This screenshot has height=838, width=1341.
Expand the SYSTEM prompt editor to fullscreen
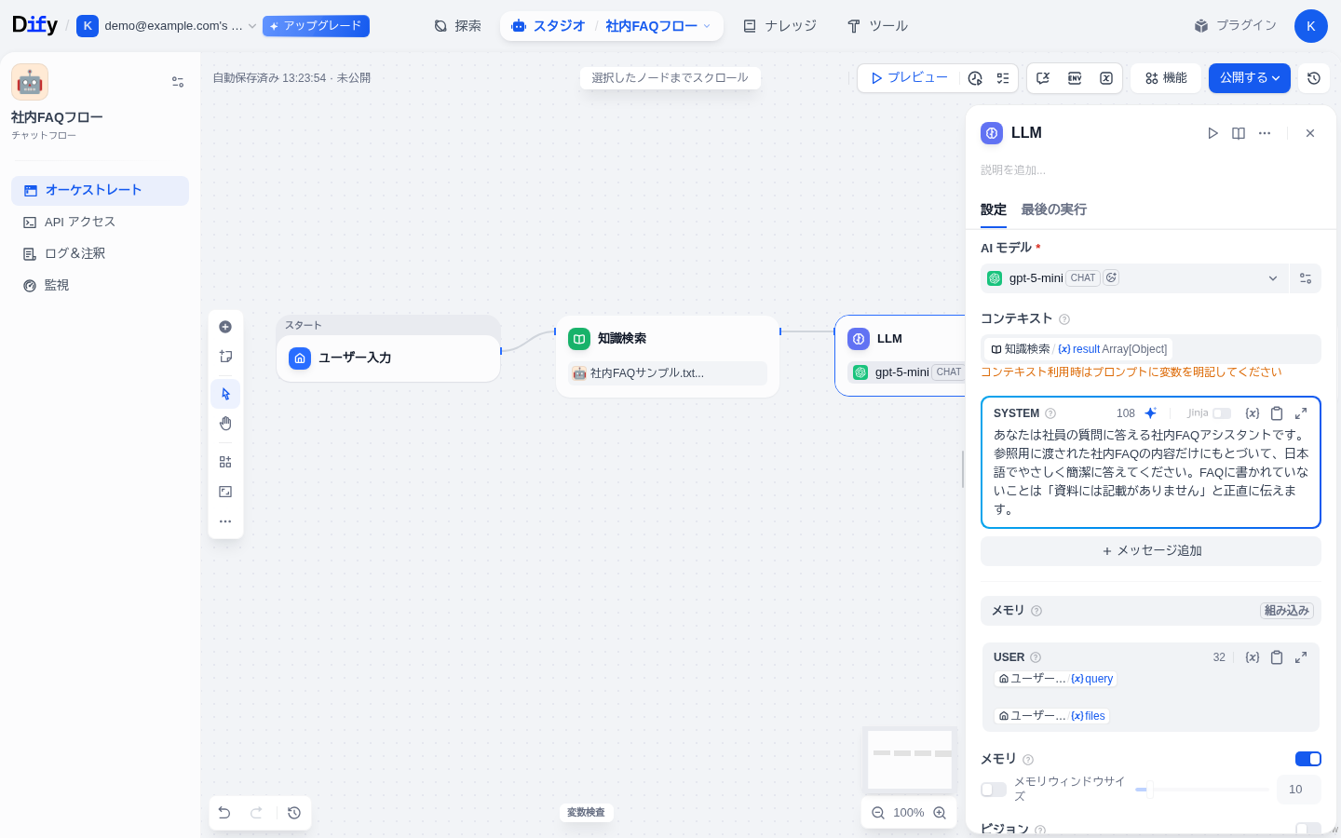[x=1301, y=413]
